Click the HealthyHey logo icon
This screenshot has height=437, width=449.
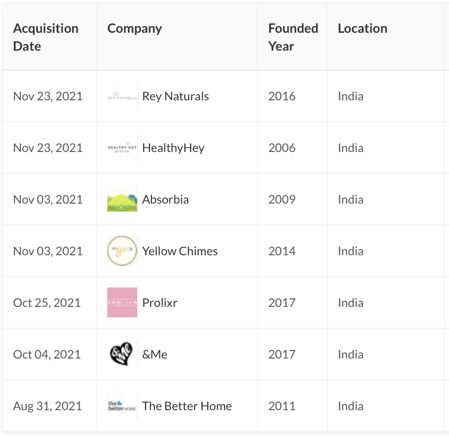122,148
